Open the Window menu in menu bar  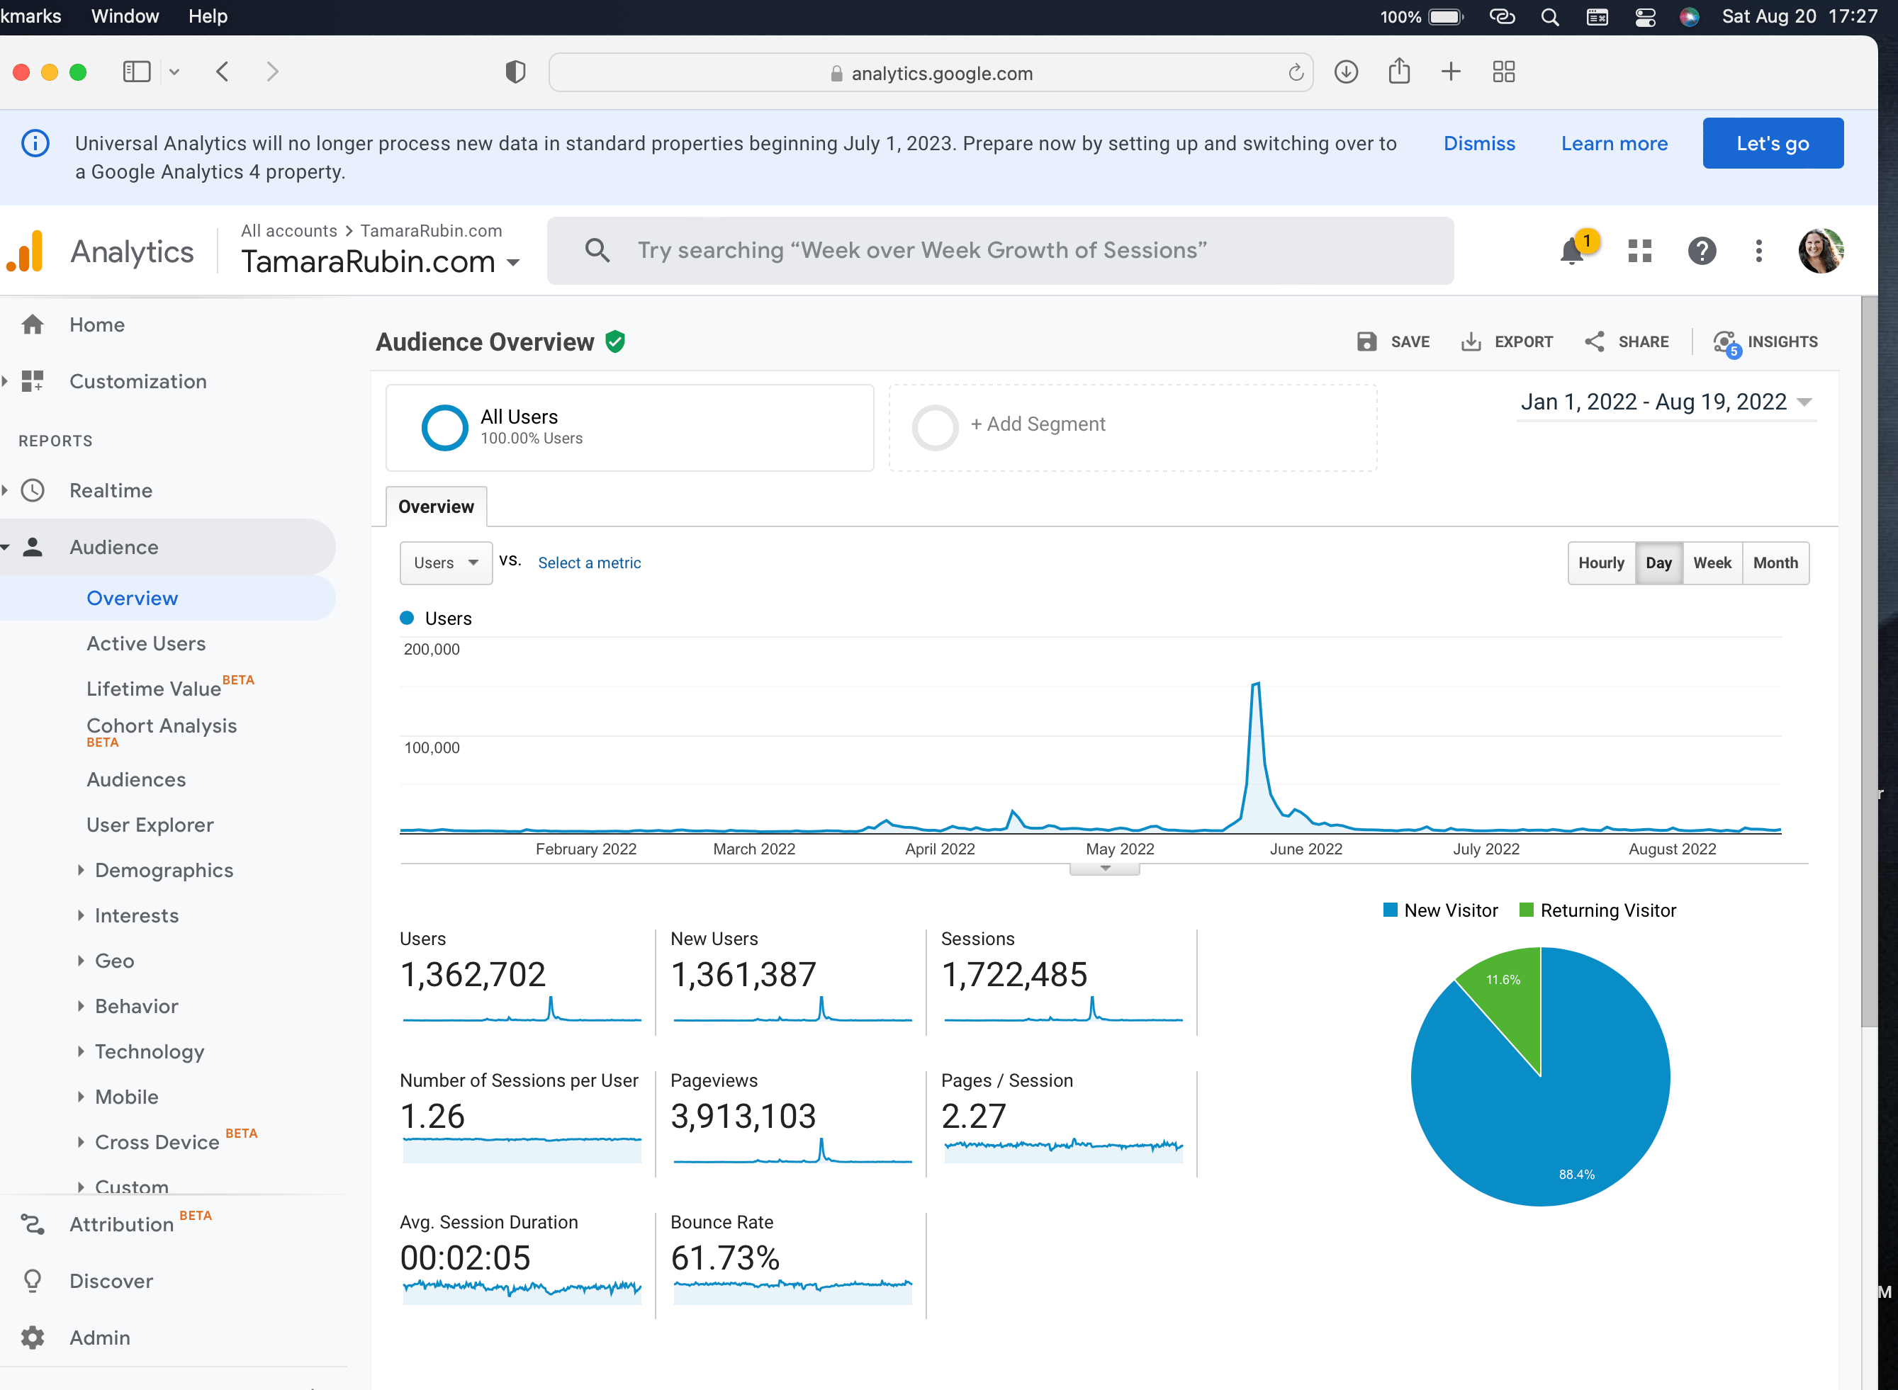pos(125,16)
